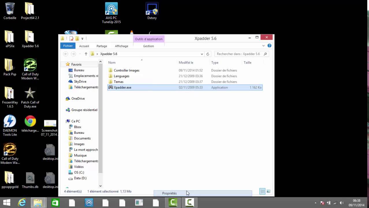Sort by Modifié le column header

193,62
